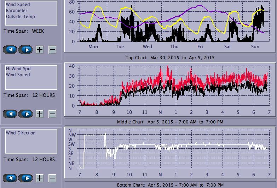Go back in time on the middle chart

pyautogui.click(x=10, y=114)
